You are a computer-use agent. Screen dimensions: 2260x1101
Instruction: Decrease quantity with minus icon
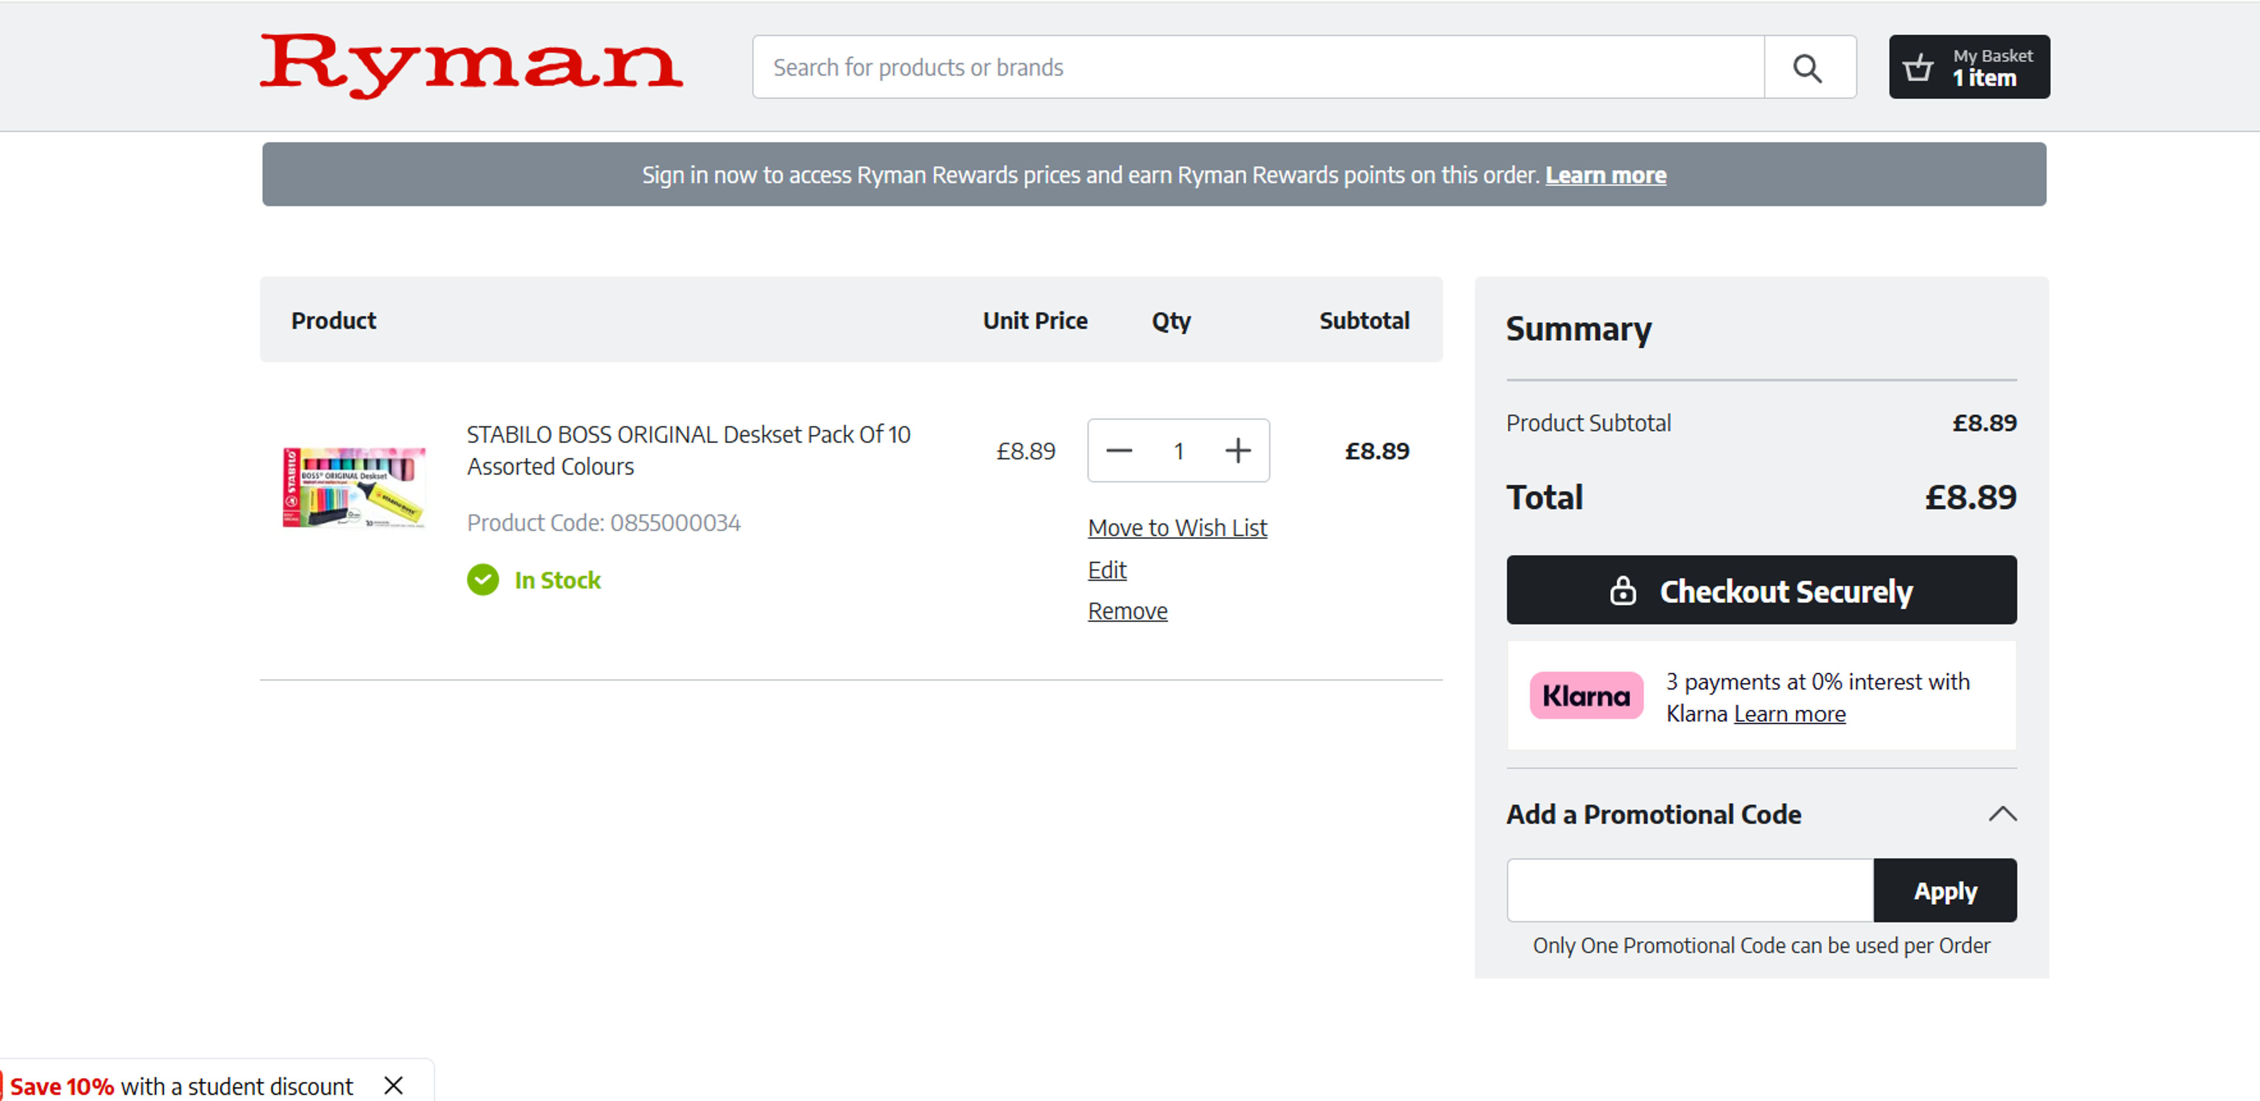pos(1119,451)
